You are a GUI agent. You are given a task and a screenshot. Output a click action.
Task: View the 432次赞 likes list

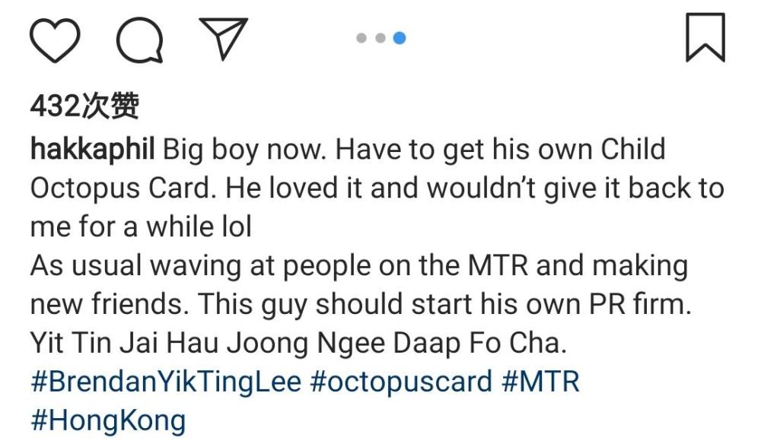(x=84, y=108)
